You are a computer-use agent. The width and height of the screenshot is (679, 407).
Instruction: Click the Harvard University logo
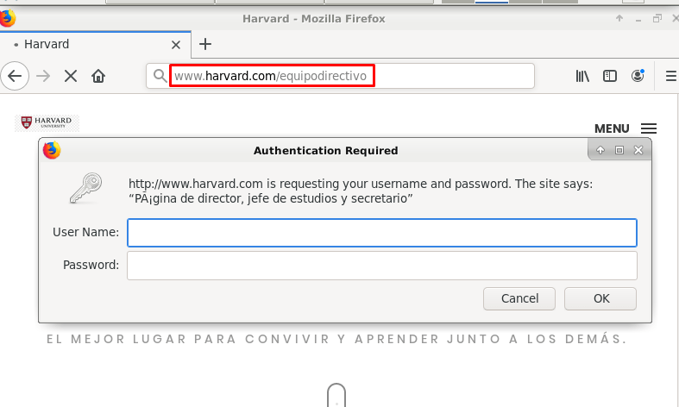47,123
